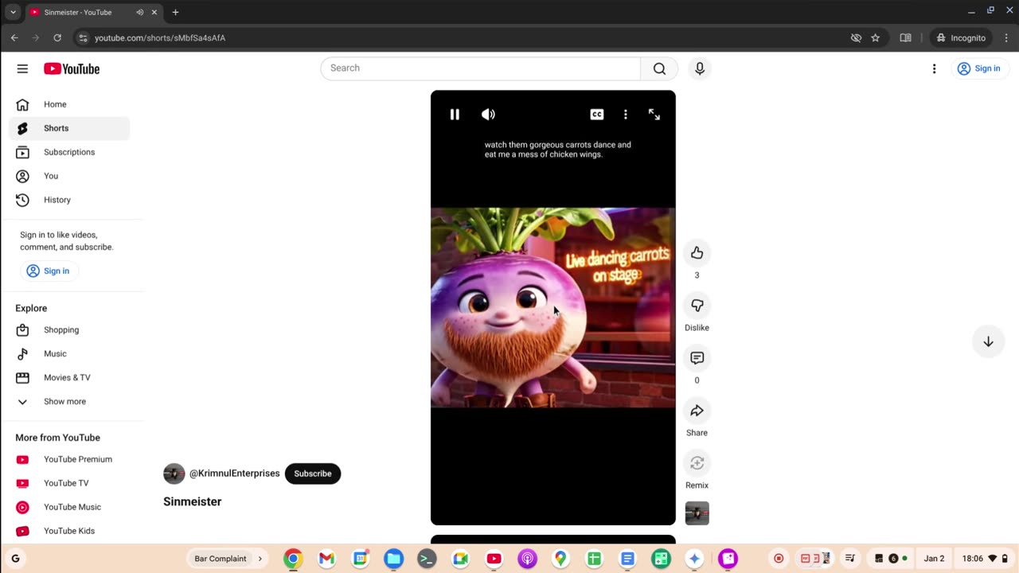Select Shorts in the sidebar

69,128
